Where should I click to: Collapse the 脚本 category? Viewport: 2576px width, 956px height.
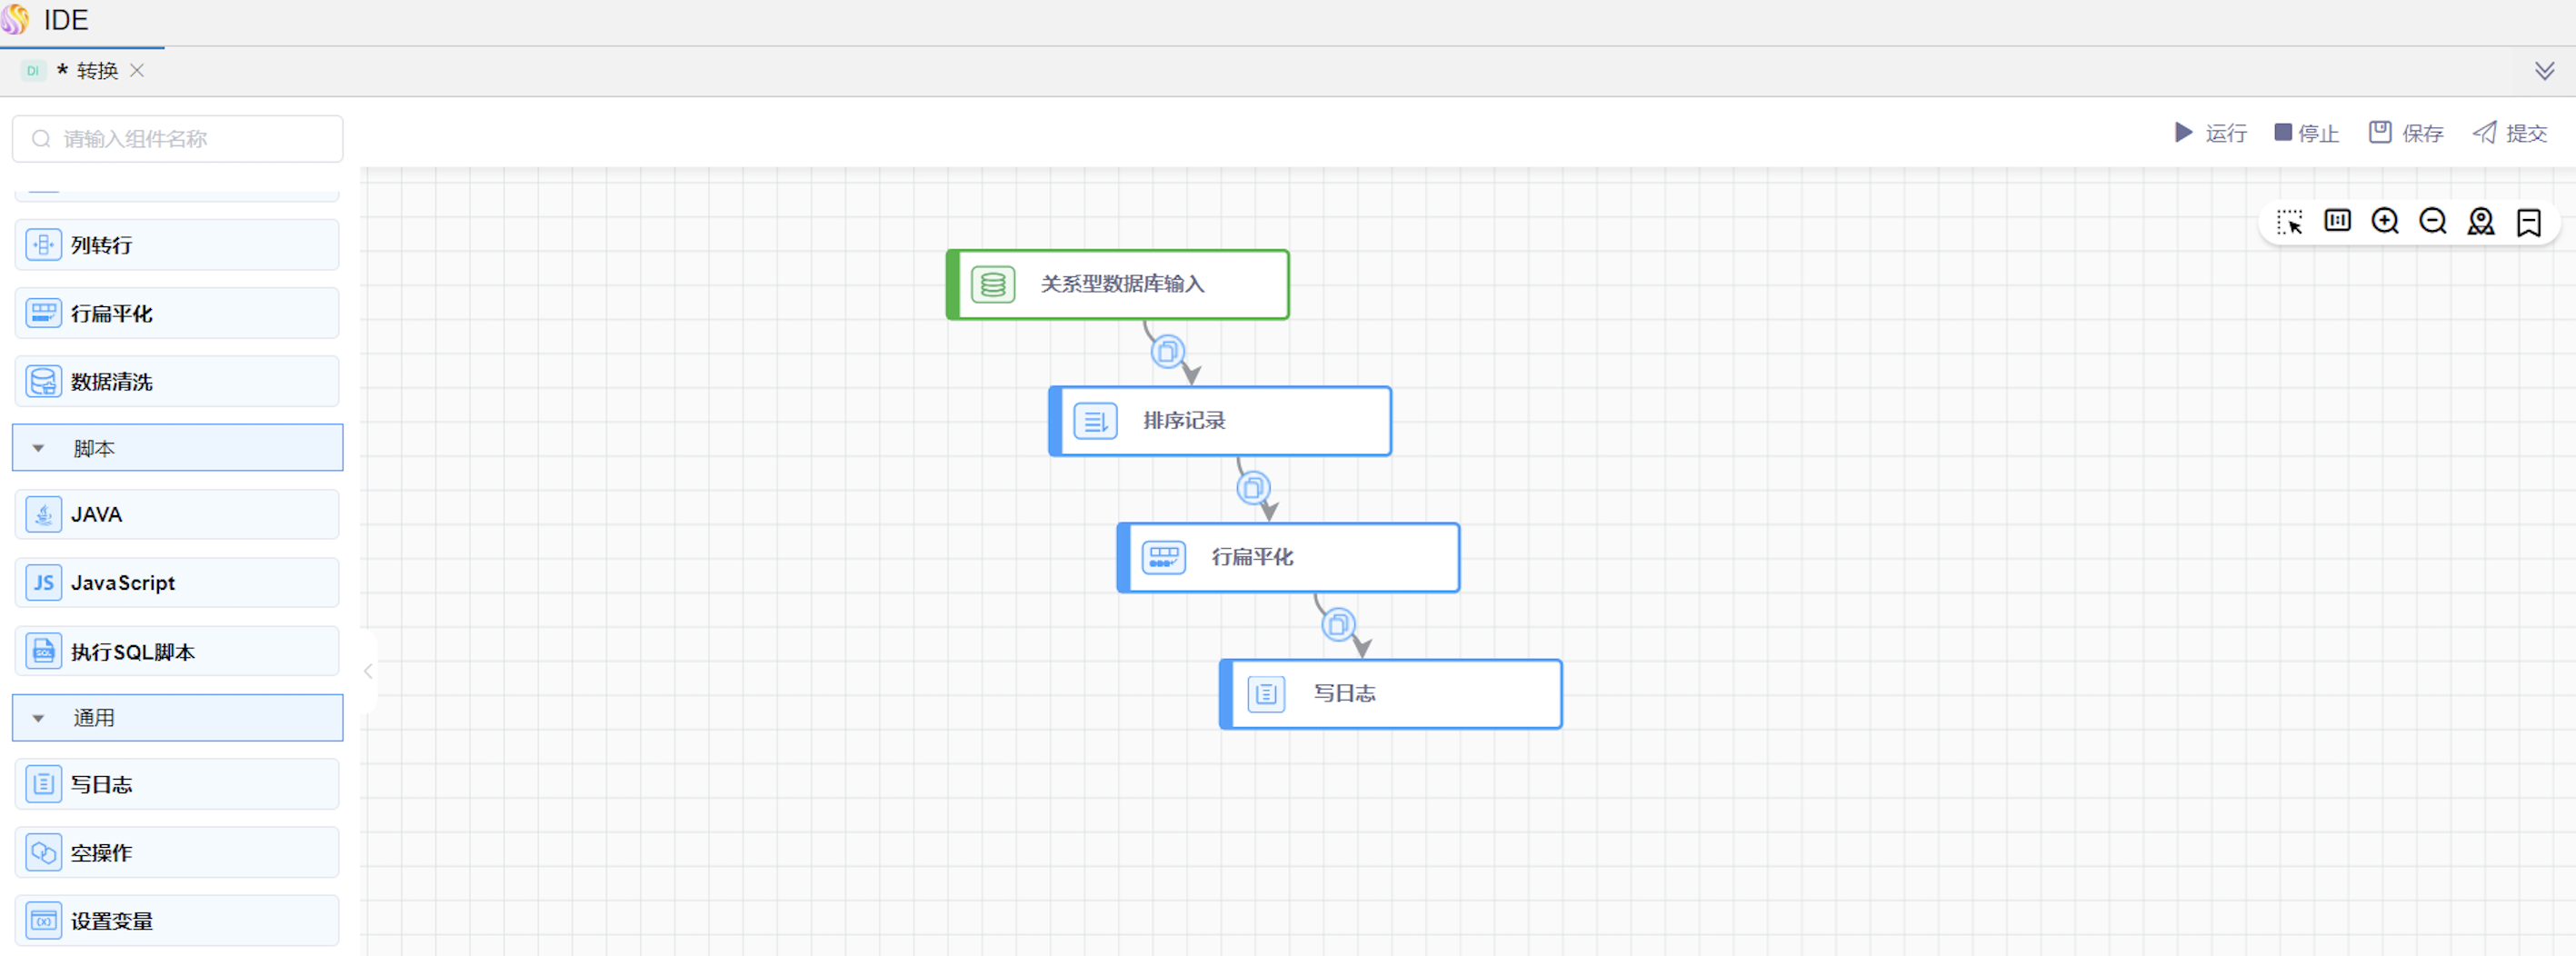[x=38, y=449]
